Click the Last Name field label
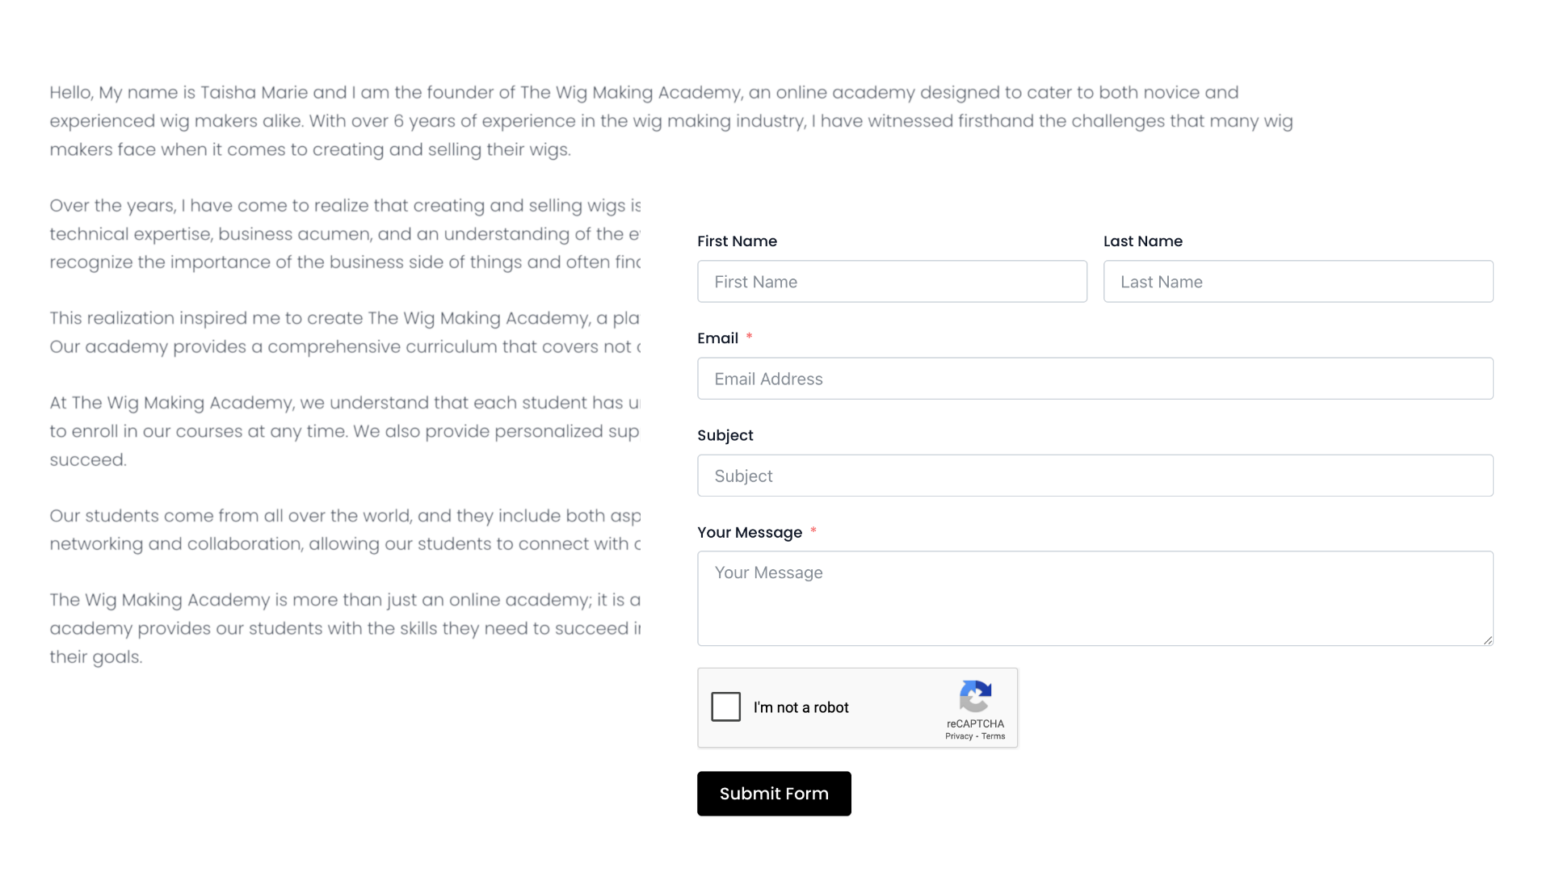1551x872 pixels. click(1142, 241)
